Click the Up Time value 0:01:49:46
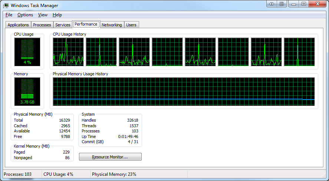The image size is (329, 181). (128, 136)
